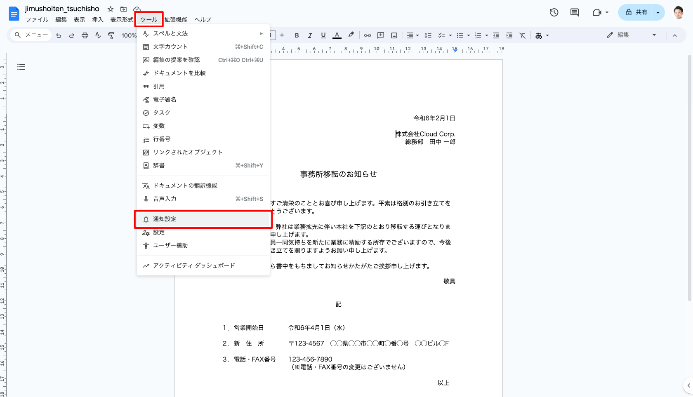This screenshot has height=397, width=693.
Task: Click the paint format roller icon
Action: tap(111, 35)
